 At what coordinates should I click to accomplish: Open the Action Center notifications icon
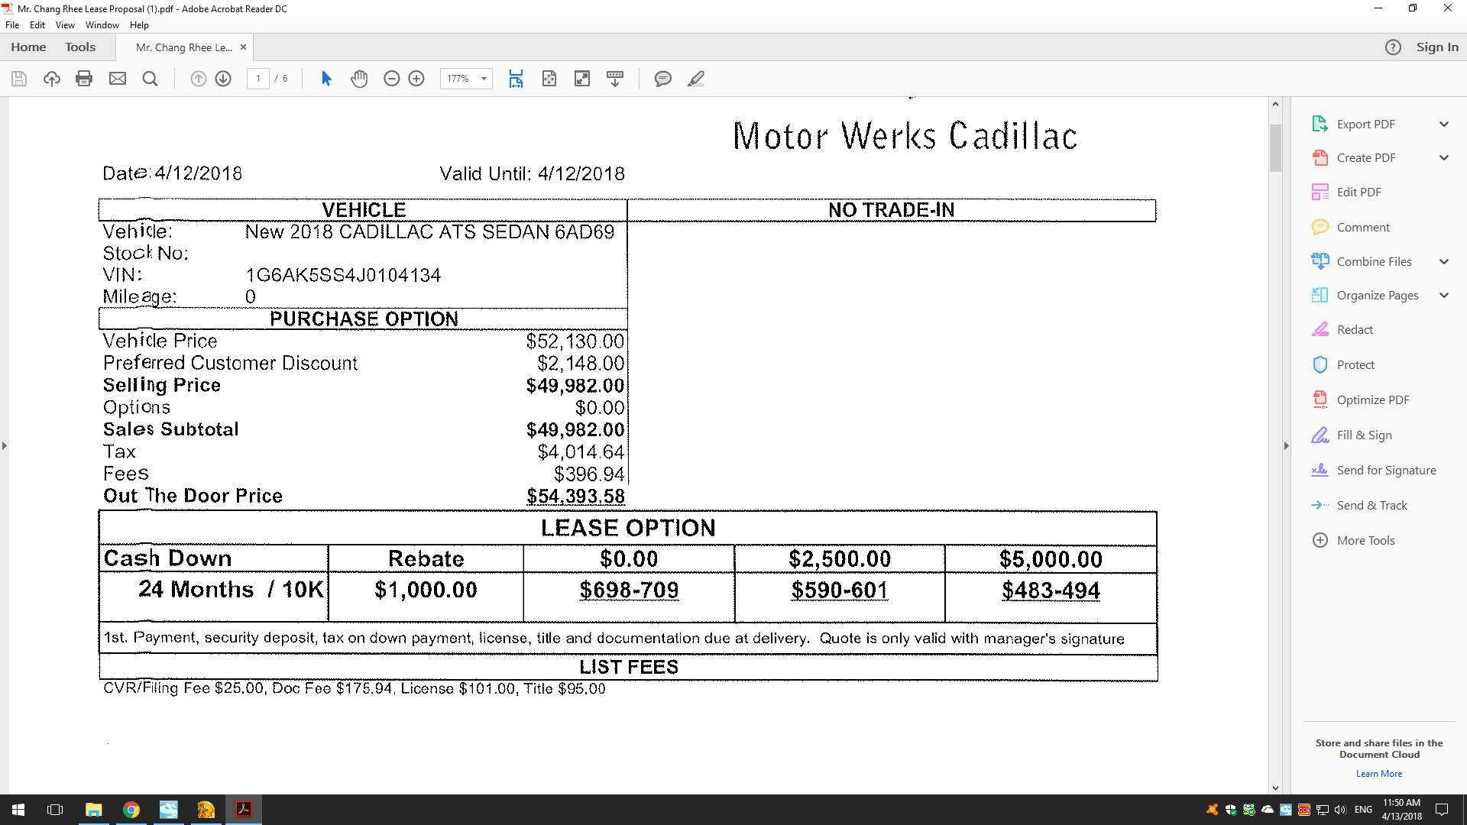pyautogui.click(x=1442, y=810)
